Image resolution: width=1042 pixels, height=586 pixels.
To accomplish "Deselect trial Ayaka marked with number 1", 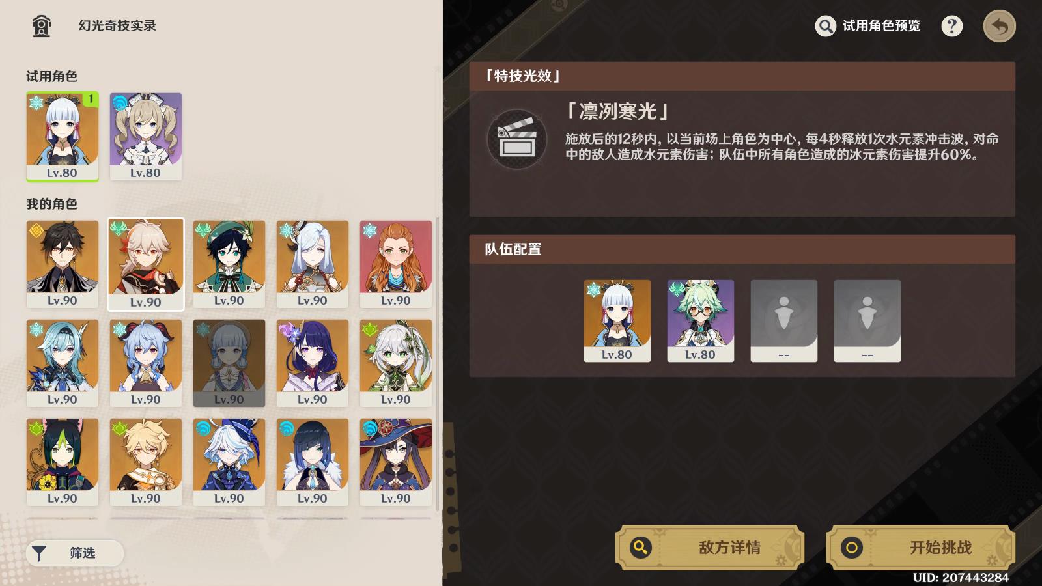I will point(63,136).
